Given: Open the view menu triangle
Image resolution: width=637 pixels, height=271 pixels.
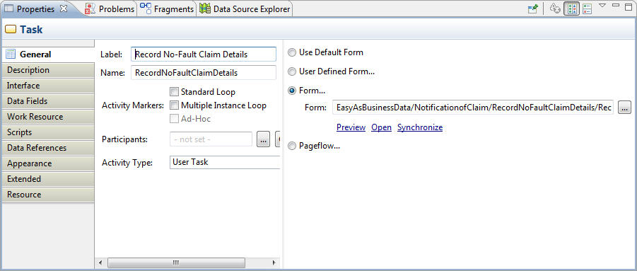Looking at the screenshot, I should [x=602, y=6].
